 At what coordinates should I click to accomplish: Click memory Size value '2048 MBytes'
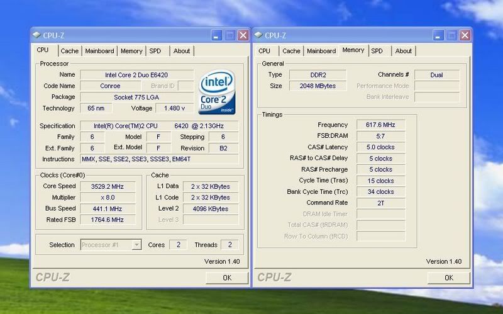pyautogui.click(x=318, y=86)
